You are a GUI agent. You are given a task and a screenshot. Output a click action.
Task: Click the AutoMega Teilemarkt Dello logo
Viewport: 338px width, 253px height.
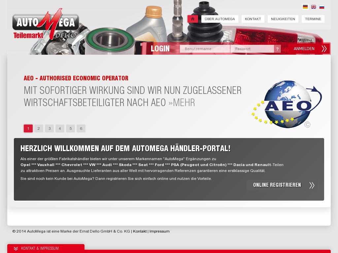click(x=46, y=25)
